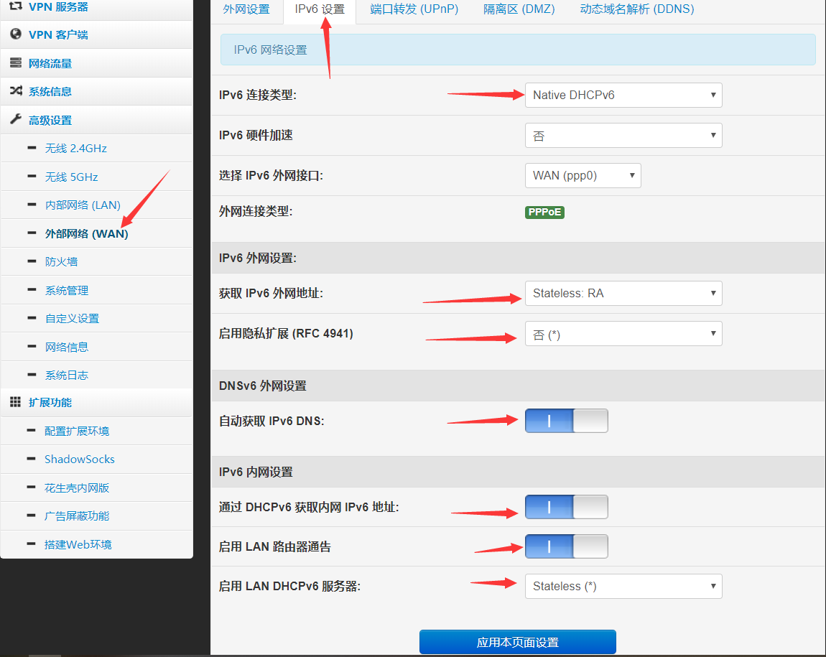
Task: Open the 获取 IPv6 外网地址 dropdown
Action: coord(623,293)
